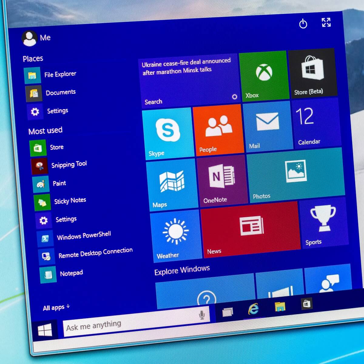Click the Most used heading
364x364 pixels.
pyautogui.click(x=45, y=131)
